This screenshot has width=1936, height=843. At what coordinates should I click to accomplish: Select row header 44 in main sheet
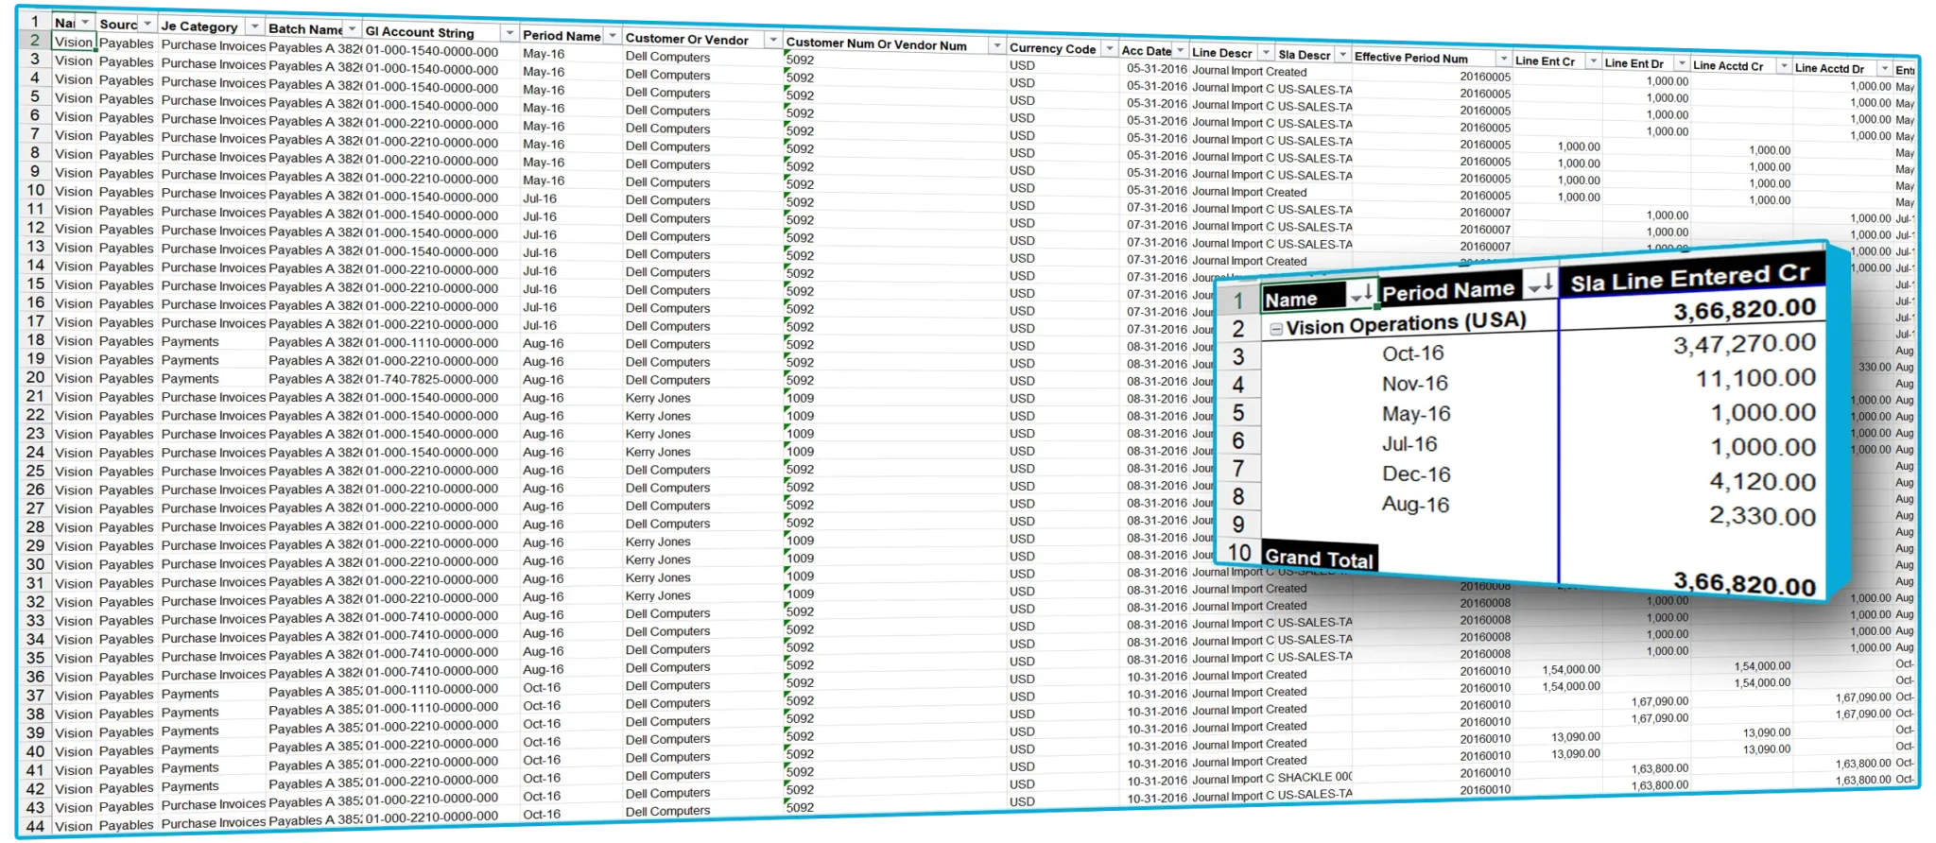click(35, 826)
